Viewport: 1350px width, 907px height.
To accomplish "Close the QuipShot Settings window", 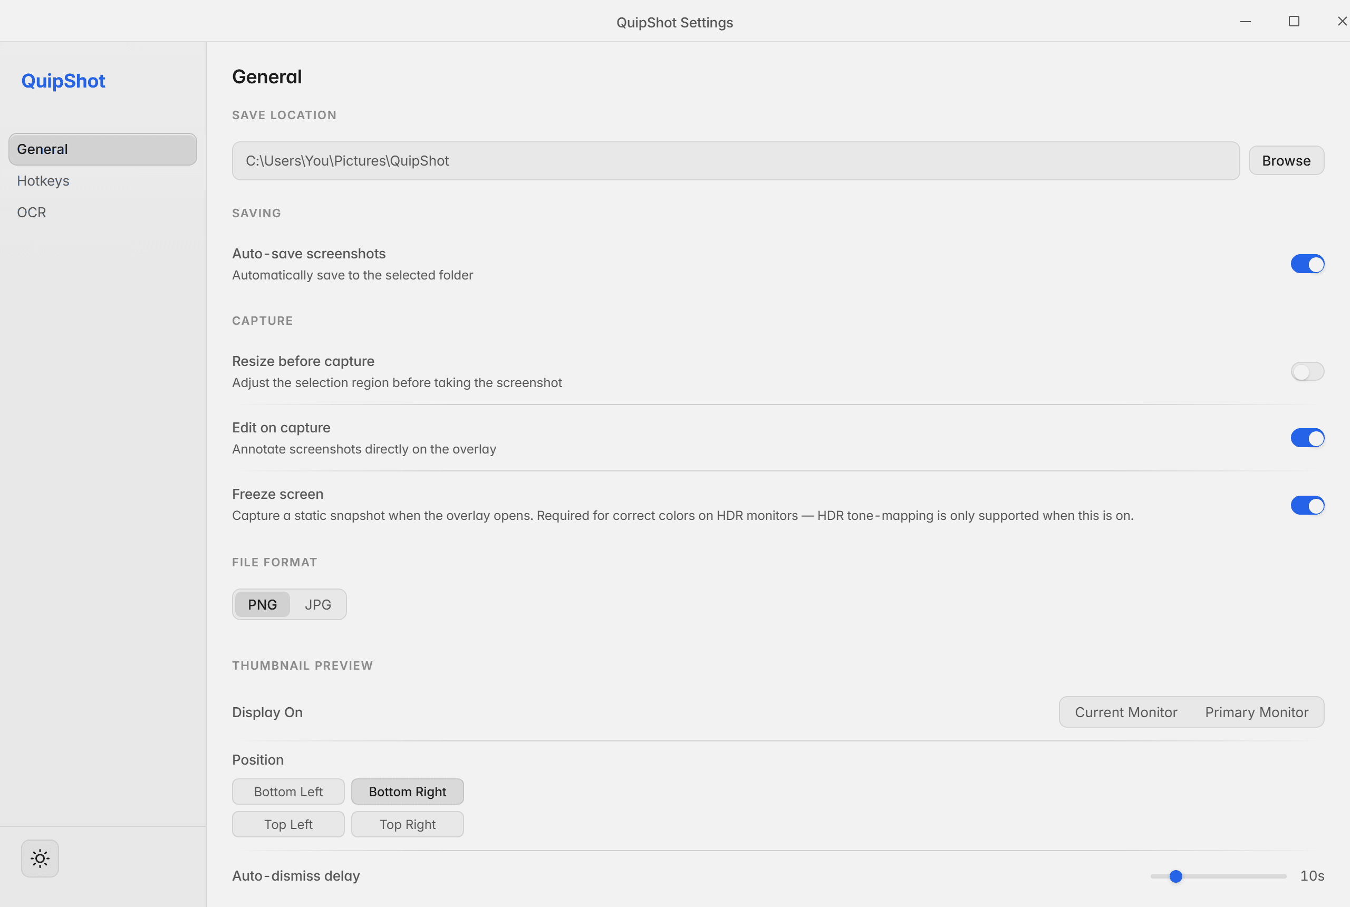I will 1342,22.
